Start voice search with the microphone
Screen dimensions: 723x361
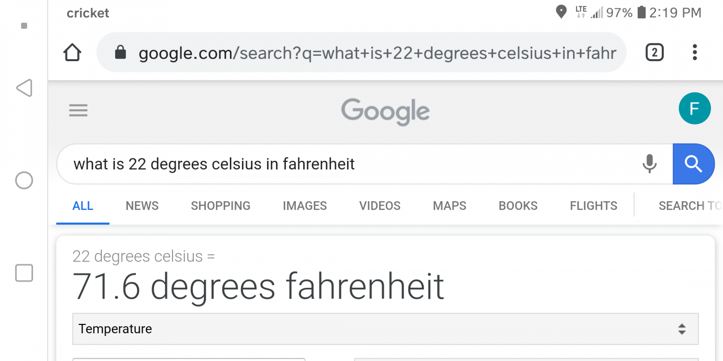649,164
